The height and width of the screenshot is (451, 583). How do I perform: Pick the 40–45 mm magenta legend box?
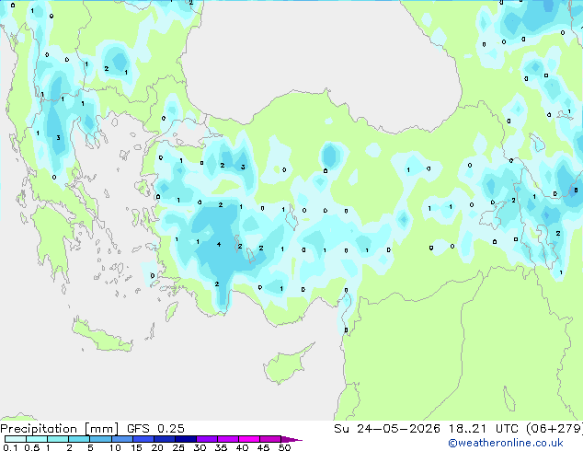click(249, 439)
